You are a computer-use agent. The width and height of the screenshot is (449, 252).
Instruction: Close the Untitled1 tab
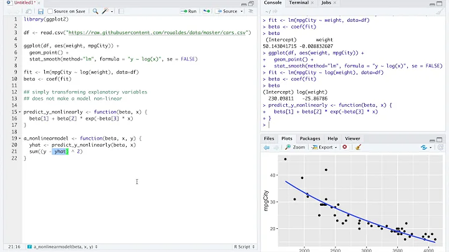(x=39, y=3)
